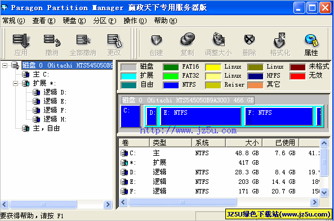The image size is (334, 221).
Task: Select the E: row icon in volume list
Action: (124, 182)
